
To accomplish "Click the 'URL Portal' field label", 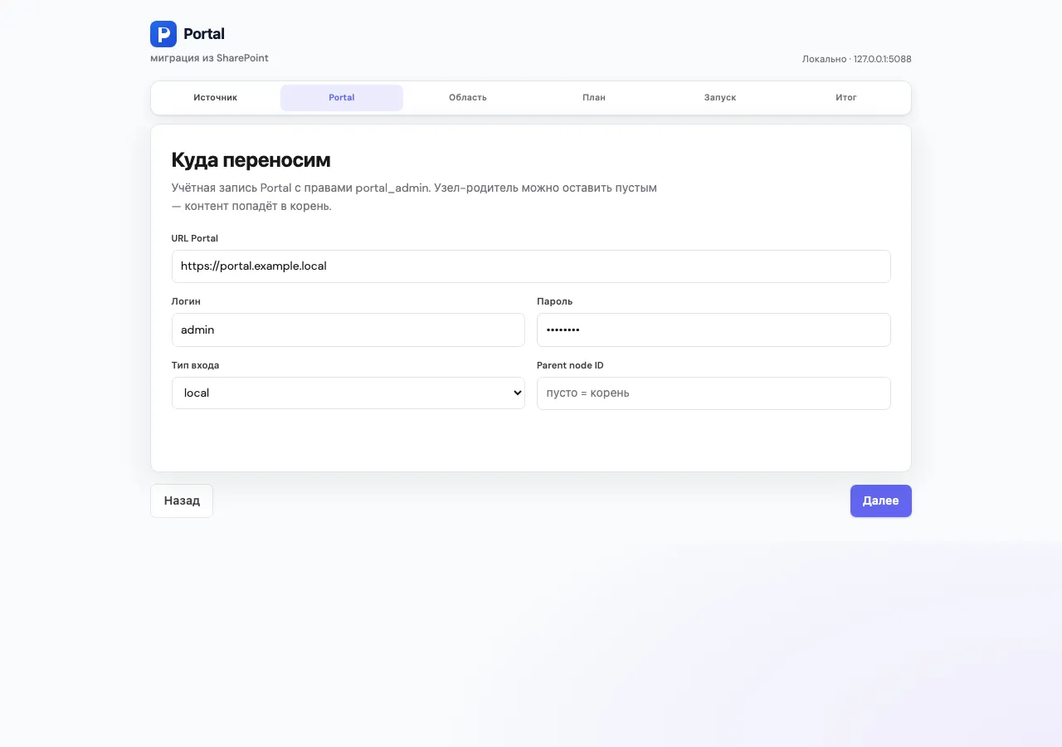I will [x=195, y=238].
